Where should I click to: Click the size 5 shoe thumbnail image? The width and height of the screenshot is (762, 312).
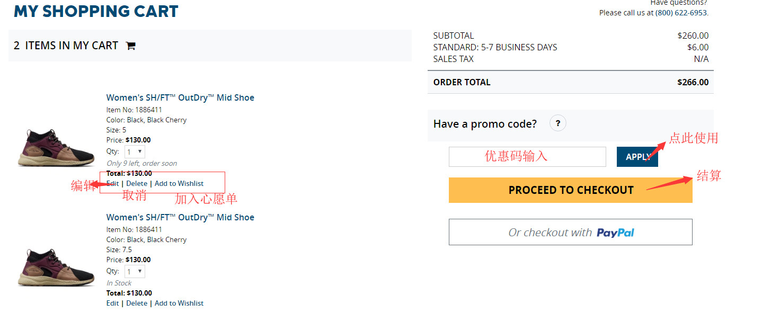point(56,148)
